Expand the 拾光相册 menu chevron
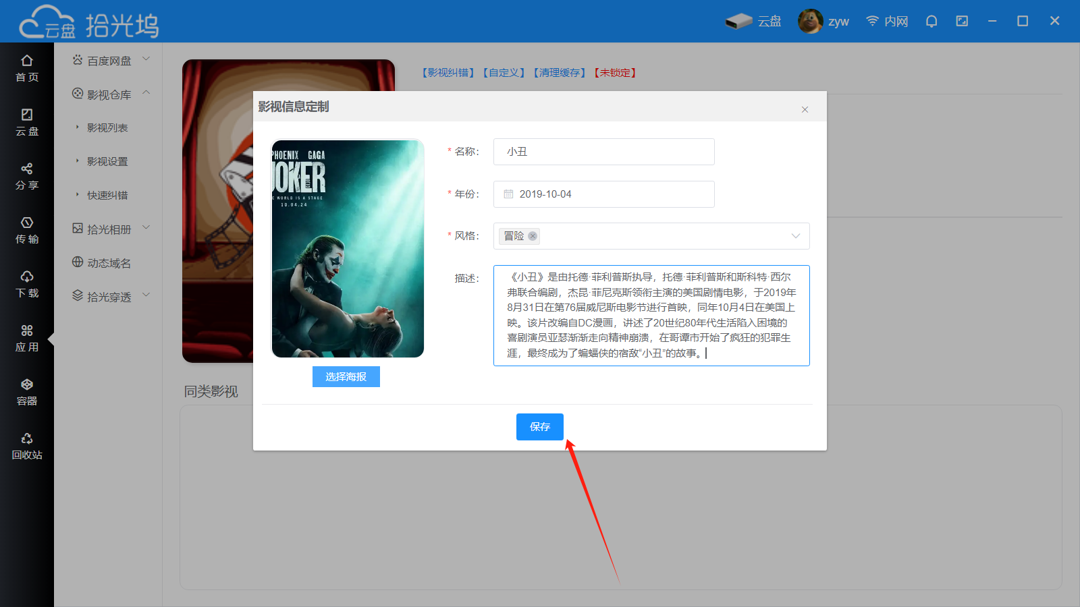 [x=146, y=228]
